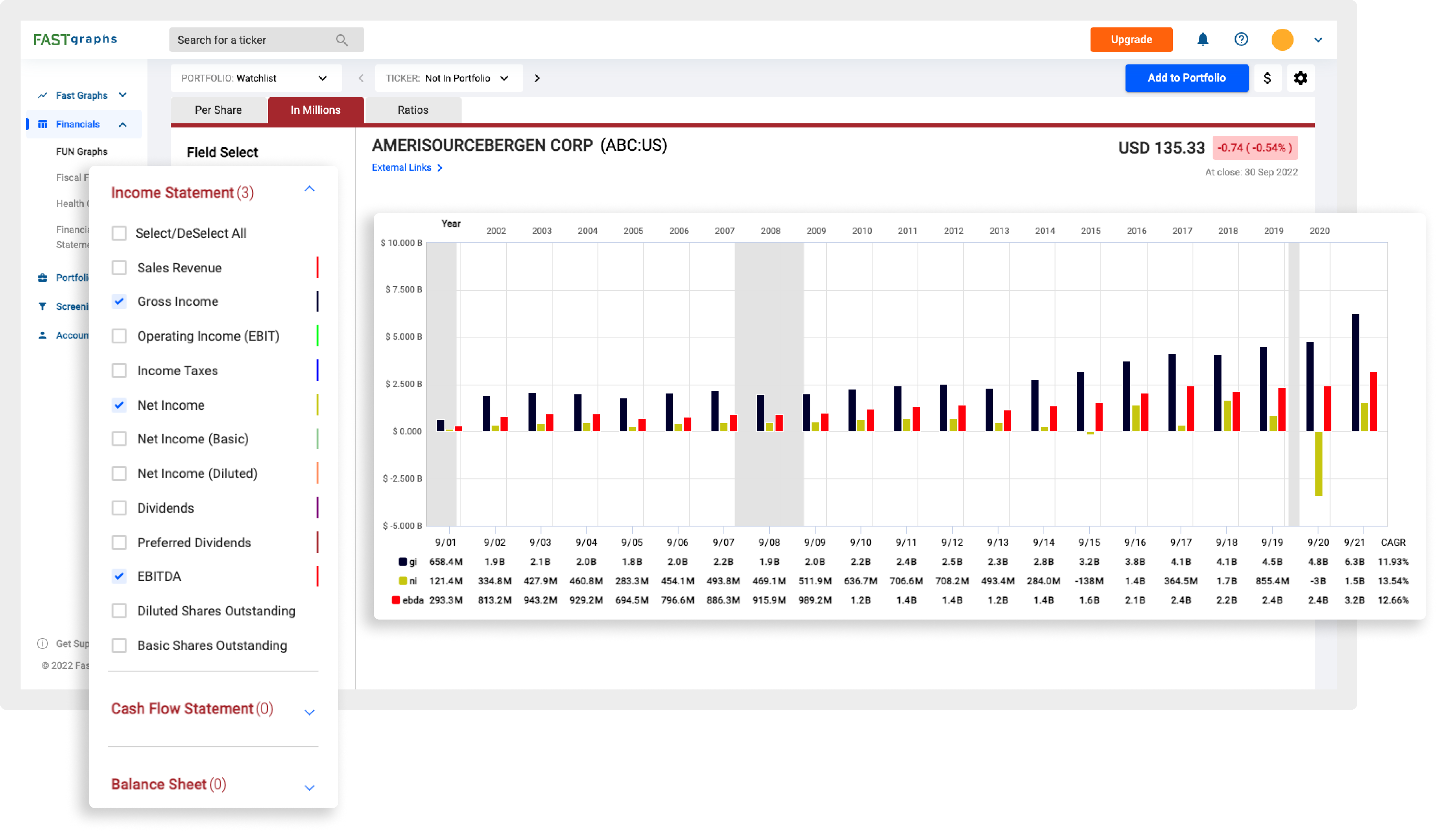Click the gi legend marker

coord(403,562)
